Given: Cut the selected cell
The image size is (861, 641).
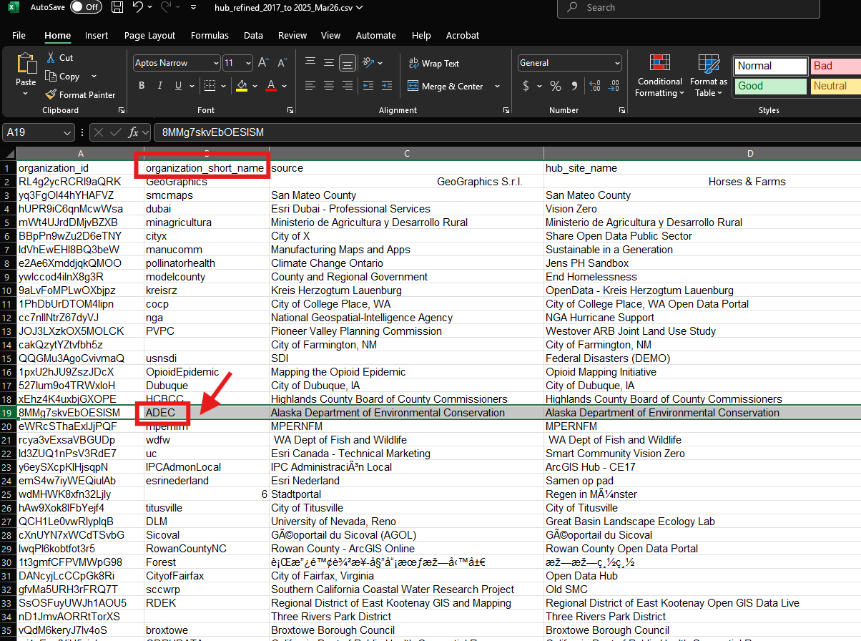Looking at the screenshot, I should click(x=60, y=58).
